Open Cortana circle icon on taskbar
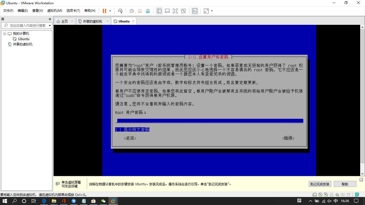Viewport: 365px width, 205px height. tap(24, 201)
